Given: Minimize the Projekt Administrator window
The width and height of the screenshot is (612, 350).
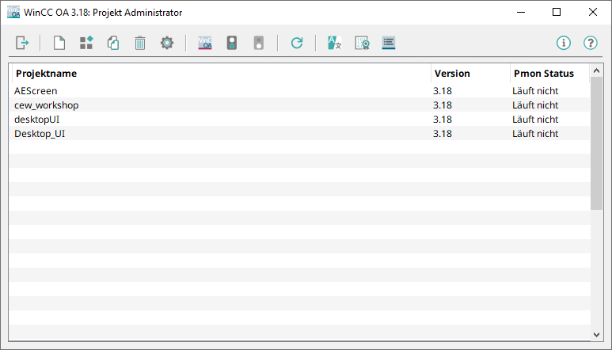Looking at the screenshot, I should 521,12.
